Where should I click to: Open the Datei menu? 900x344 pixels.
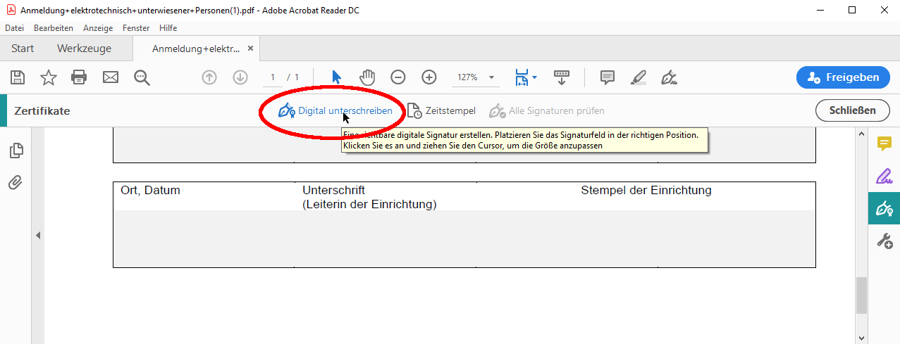click(x=14, y=28)
